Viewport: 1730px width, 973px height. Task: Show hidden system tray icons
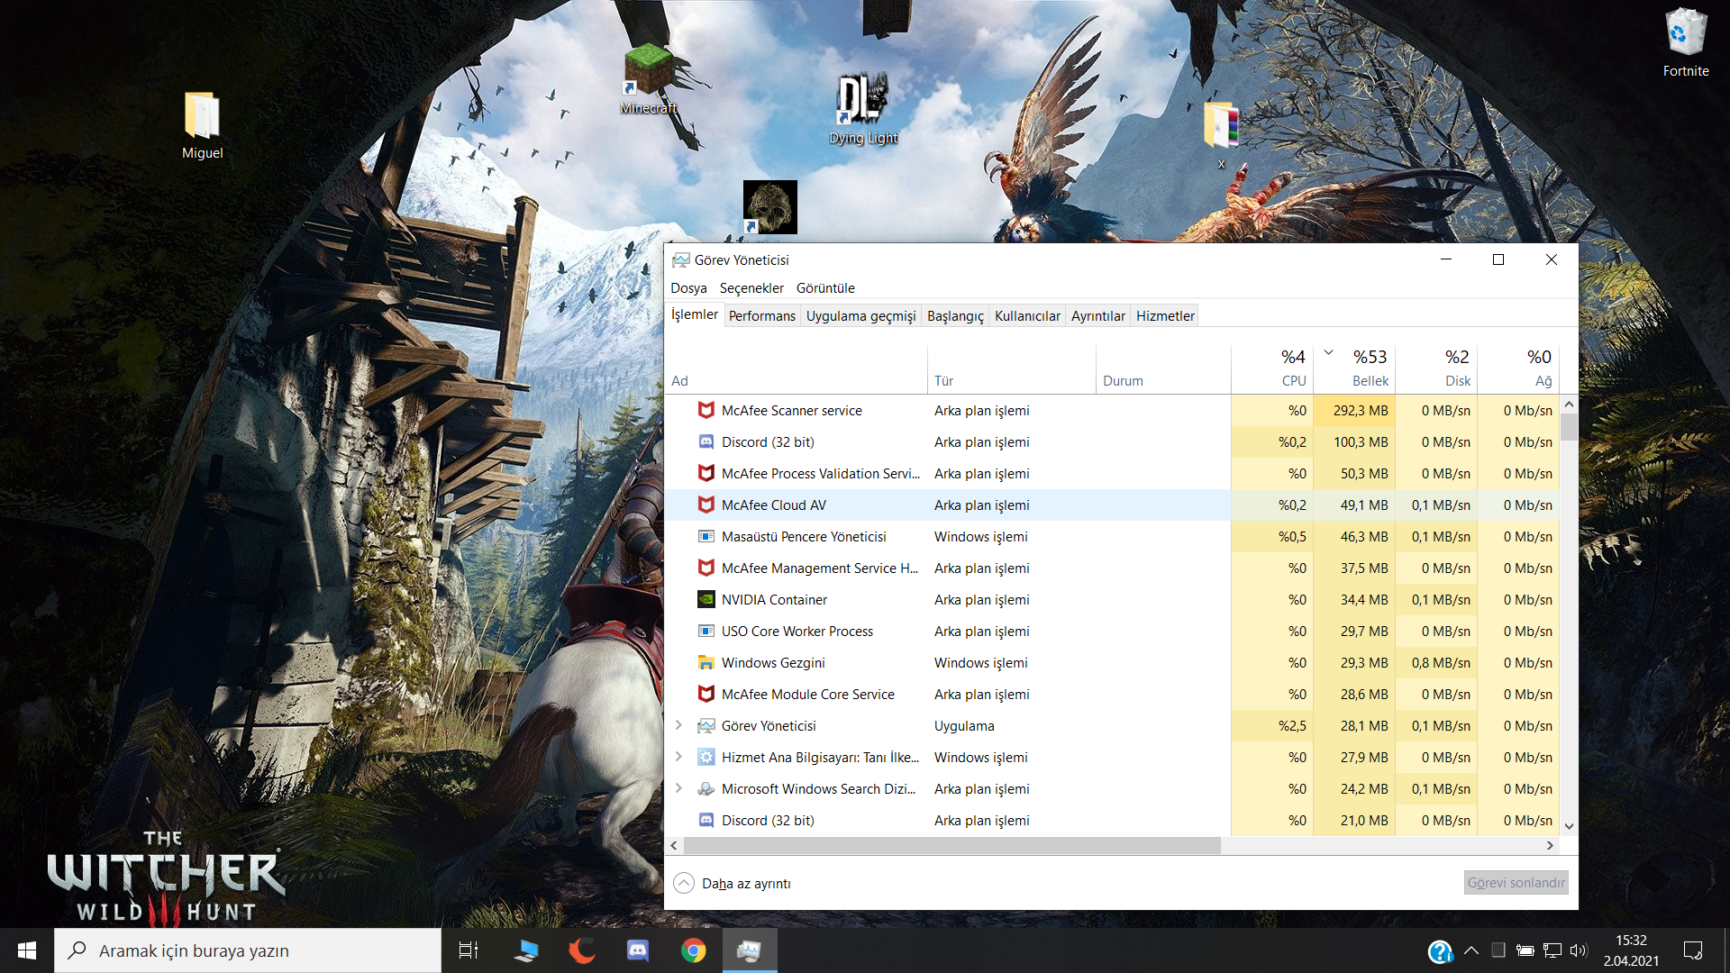[1471, 950]
